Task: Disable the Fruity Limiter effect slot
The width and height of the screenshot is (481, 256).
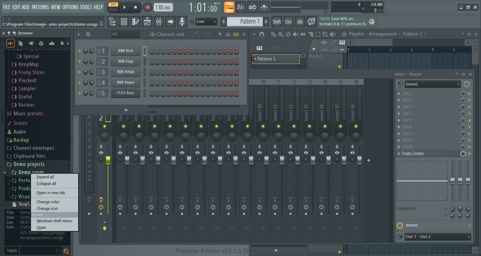Action: click(x=469, y=154)
